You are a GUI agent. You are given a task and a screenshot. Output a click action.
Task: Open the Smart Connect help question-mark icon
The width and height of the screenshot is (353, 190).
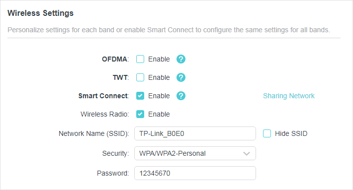pos(181,96)
